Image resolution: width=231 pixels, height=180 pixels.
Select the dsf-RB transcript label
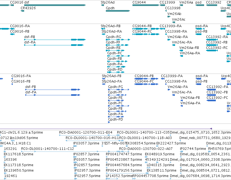click(30, 37)
